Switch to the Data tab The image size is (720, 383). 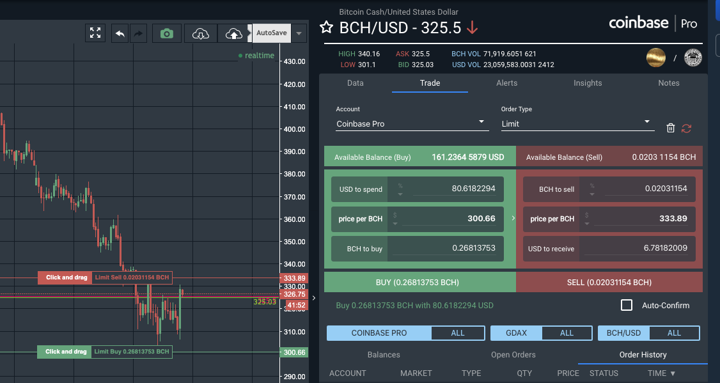coord(355,83)
